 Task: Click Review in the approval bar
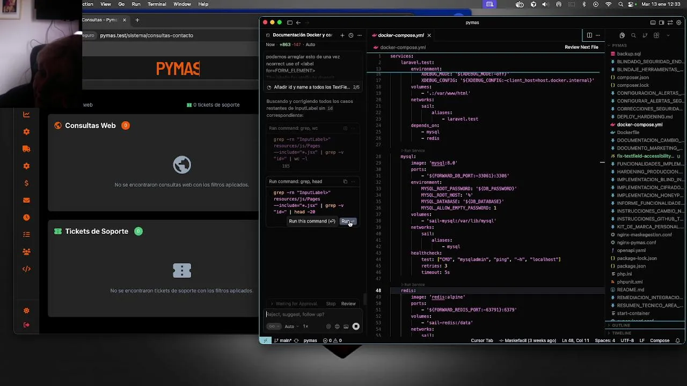[348, 304]
